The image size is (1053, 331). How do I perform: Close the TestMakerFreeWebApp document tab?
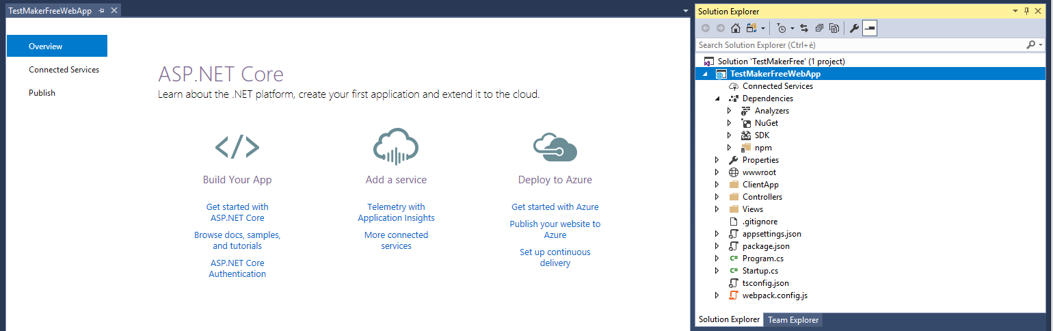pos(114,11)
